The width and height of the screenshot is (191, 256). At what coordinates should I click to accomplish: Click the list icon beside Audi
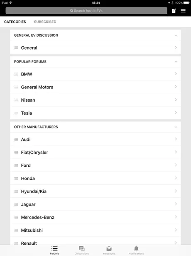point(16,139)
